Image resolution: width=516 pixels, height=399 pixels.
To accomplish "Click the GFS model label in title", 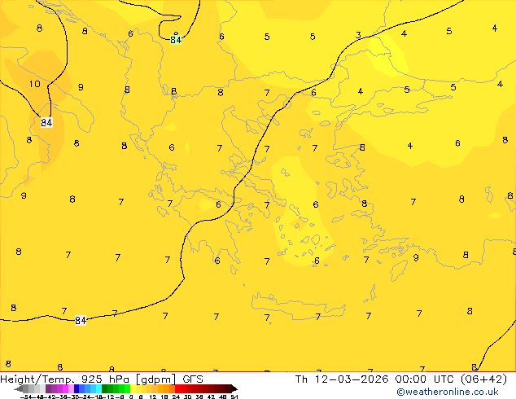I will (193, 379).
